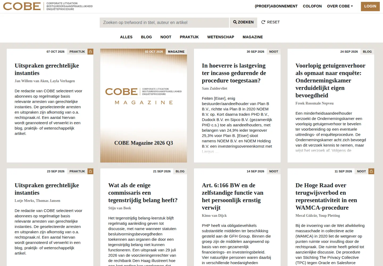This screenshot has height=266, width=383.
Task: Click the BLOG tag on the 24 SEP 2026 card
Action: tap(367, 52)
